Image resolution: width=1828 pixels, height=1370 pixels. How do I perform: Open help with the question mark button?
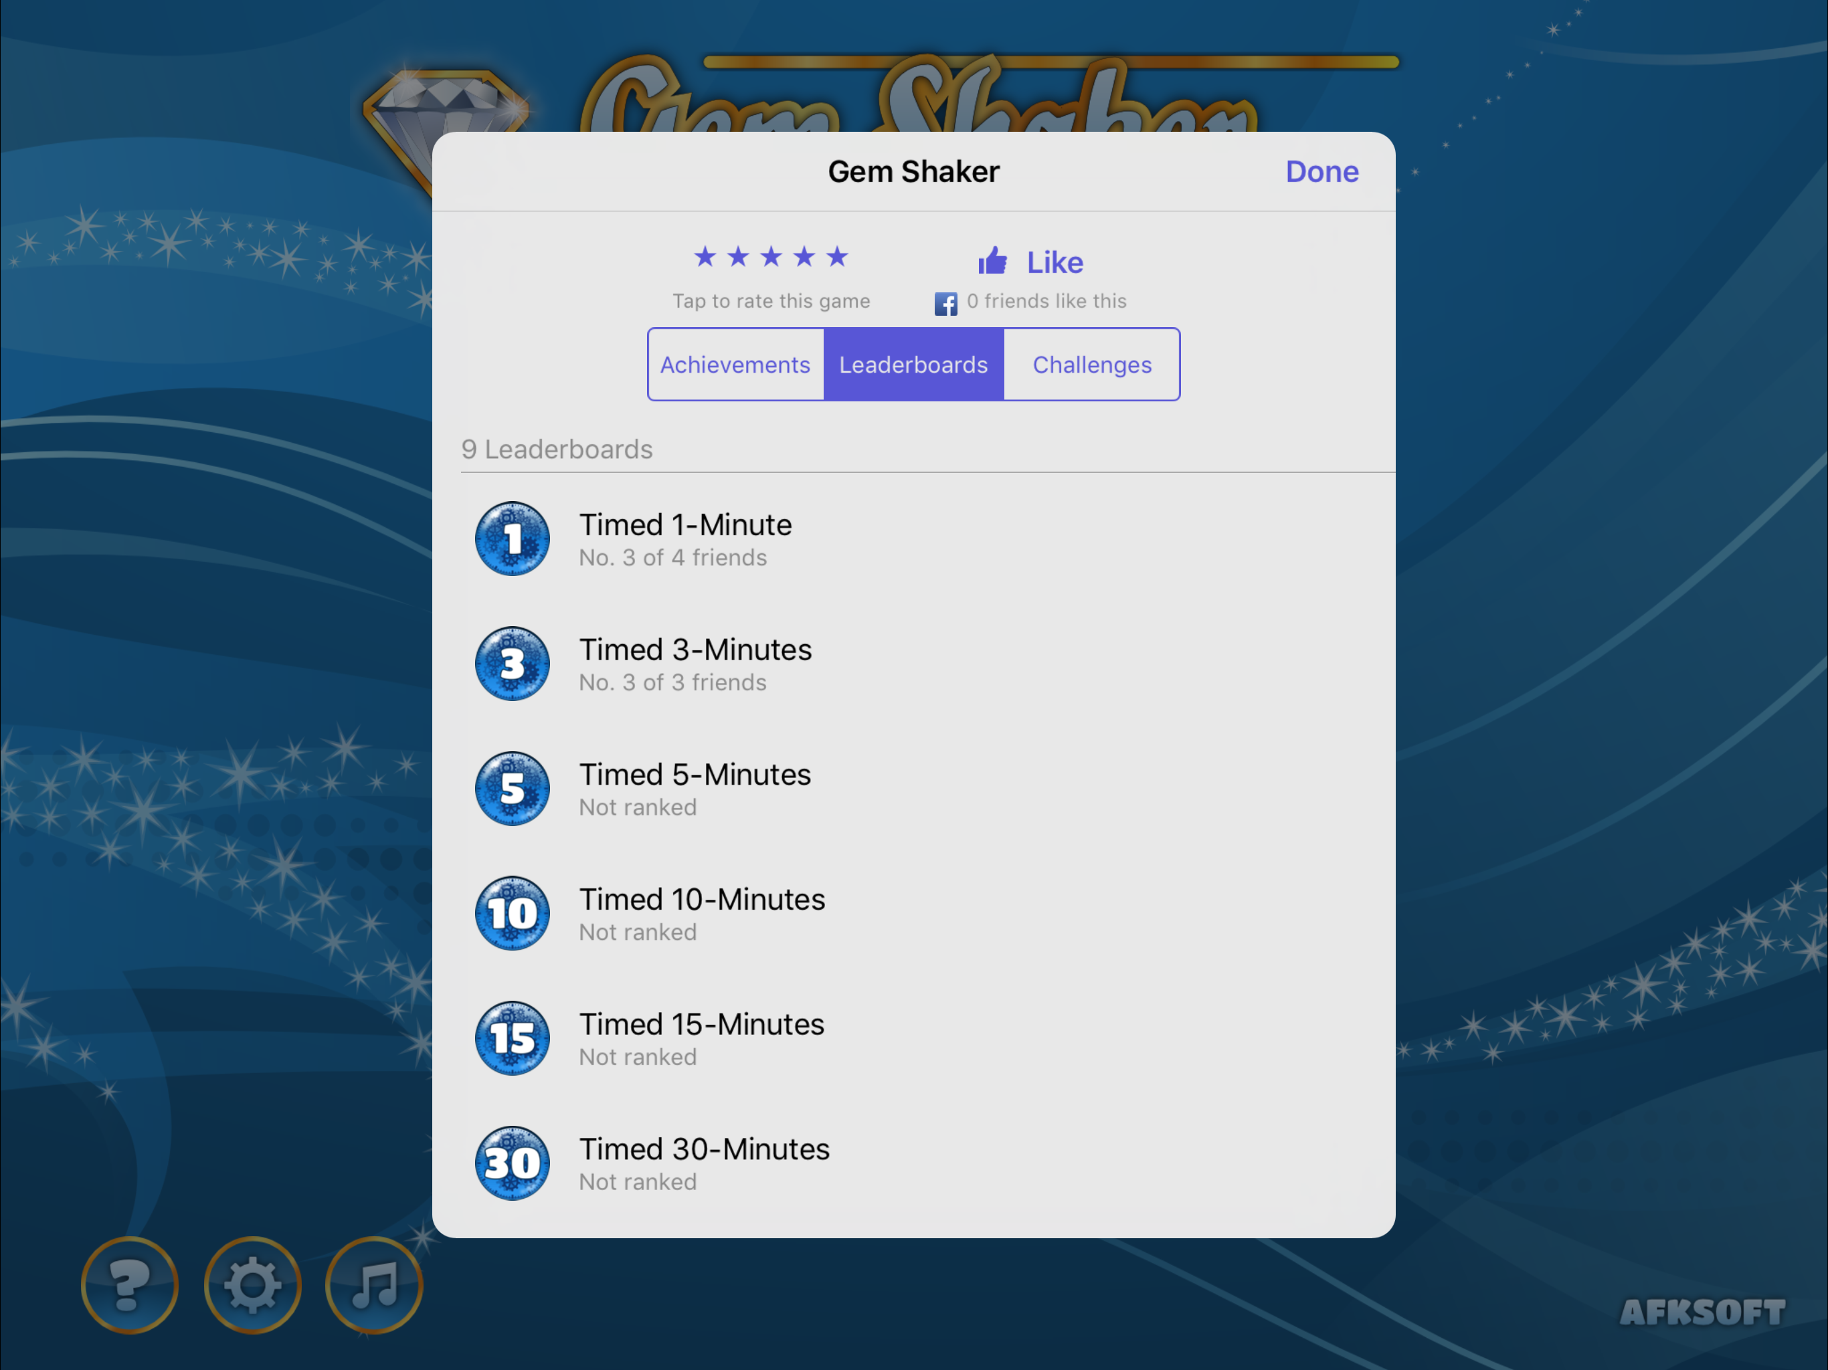coord(130,1285)
